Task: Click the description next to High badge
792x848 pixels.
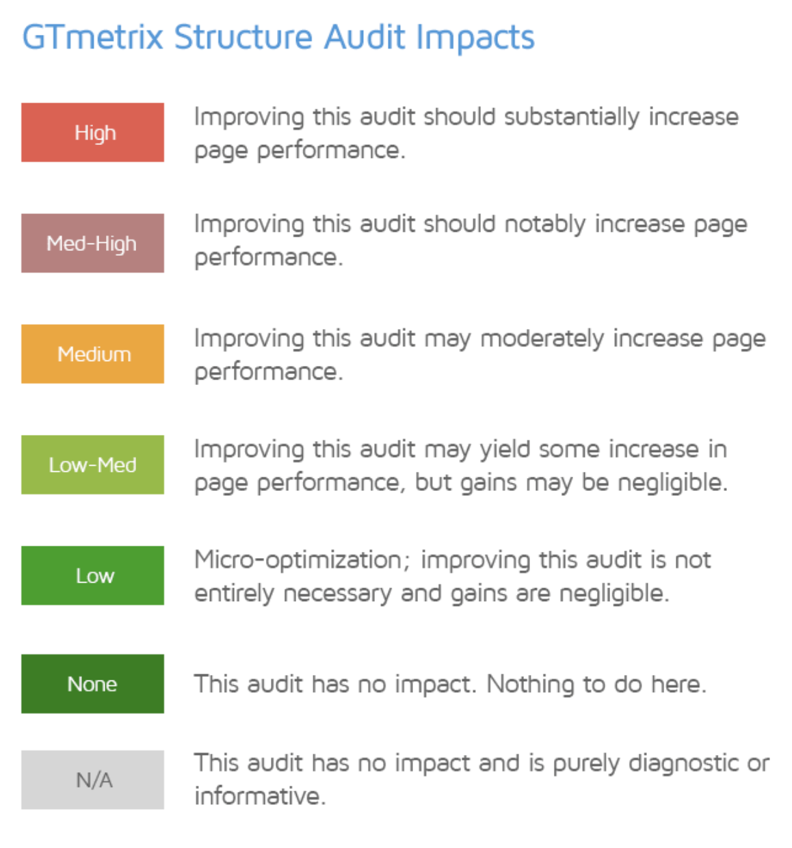Action: 466,133
